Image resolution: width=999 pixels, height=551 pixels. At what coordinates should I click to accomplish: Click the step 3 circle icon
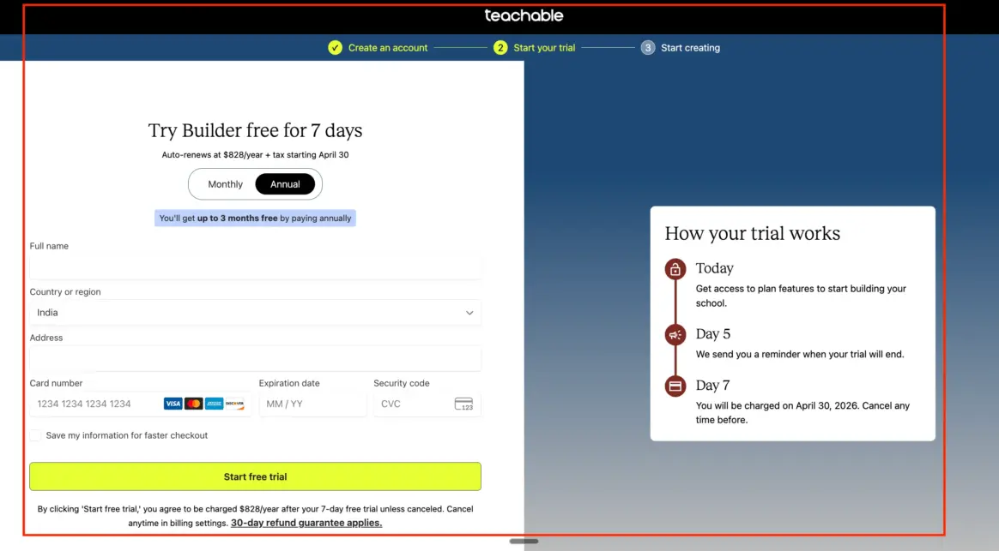pos(647,48)
